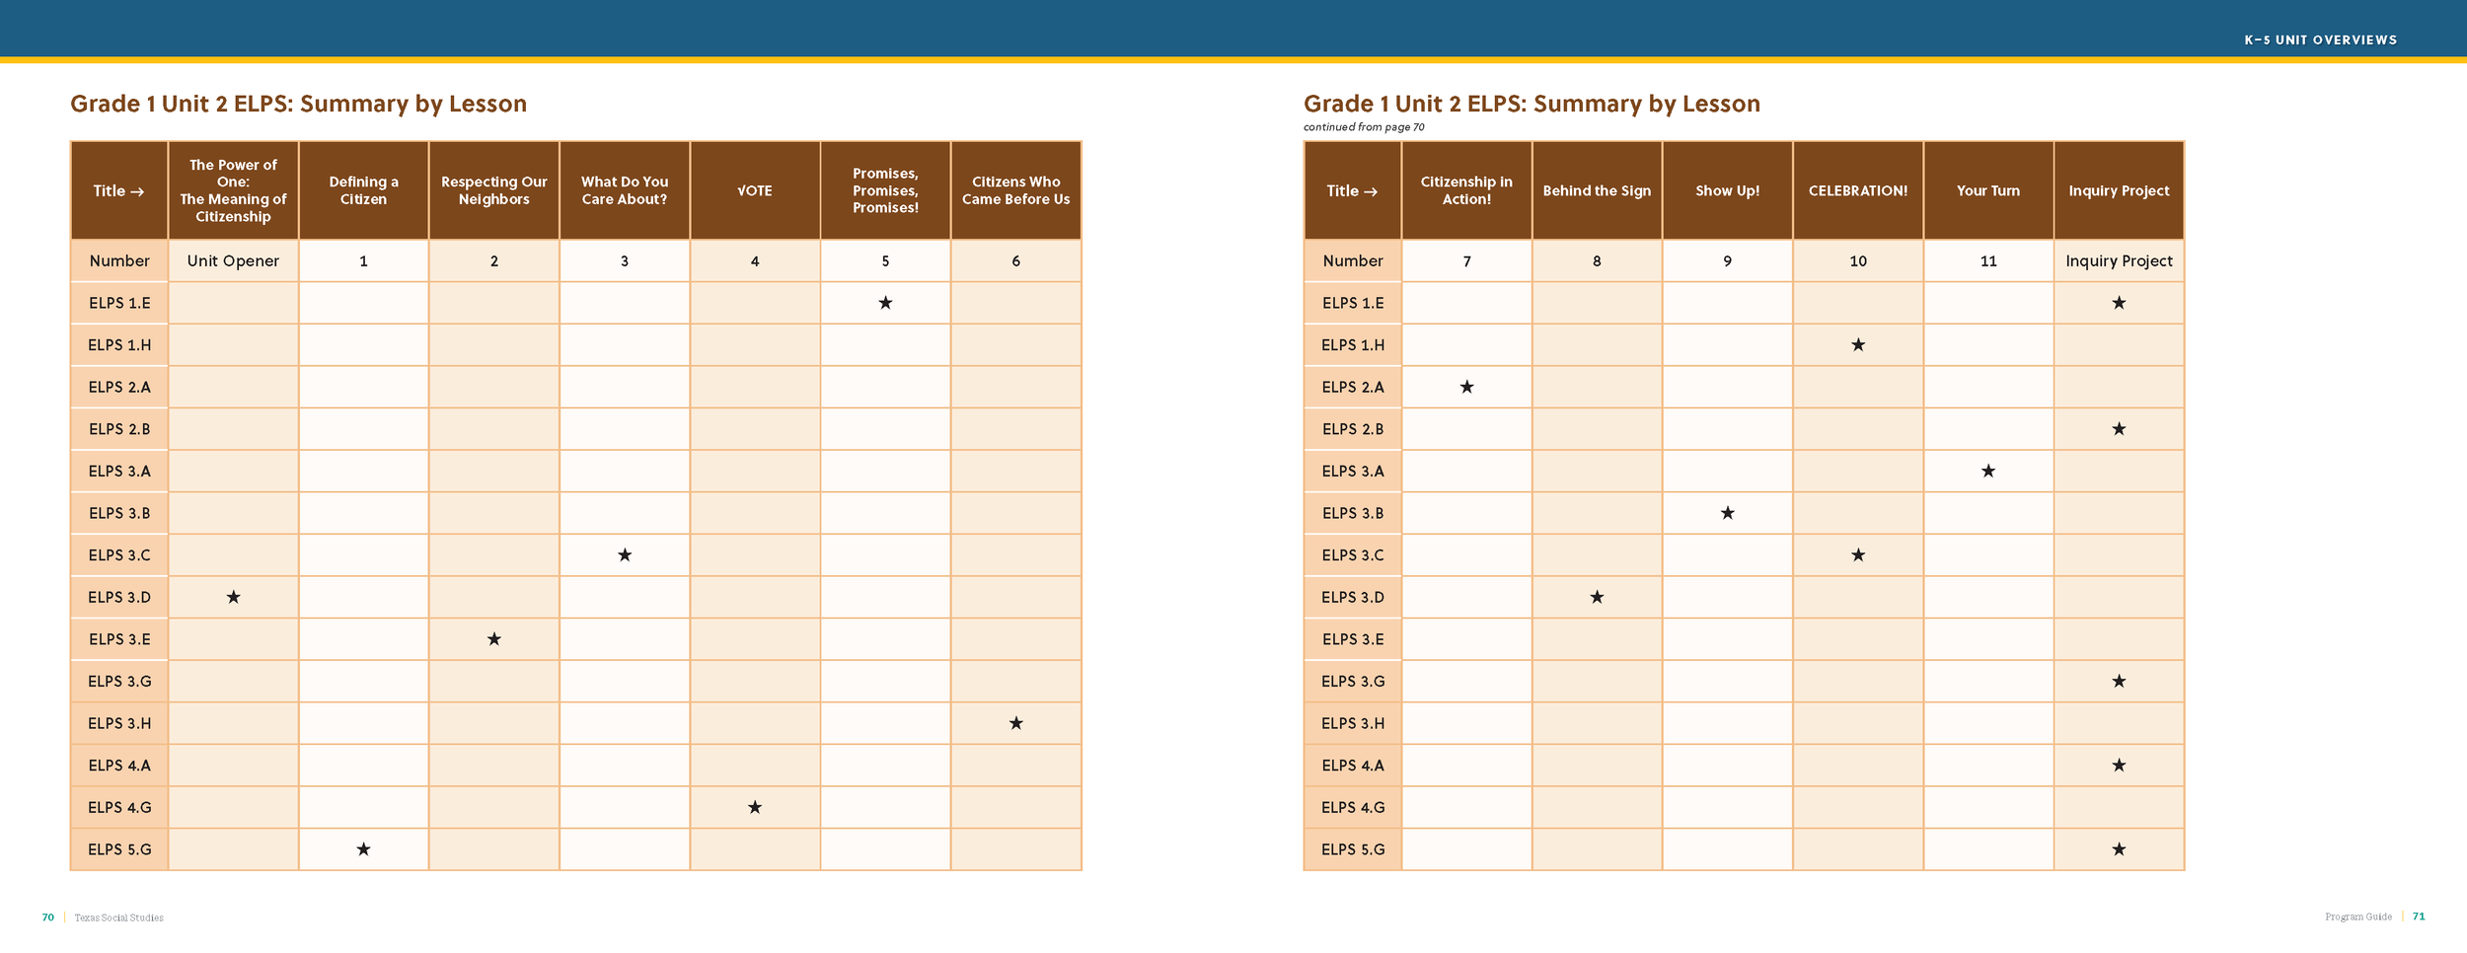
Task: Click the 'continued from page 70' note
Action: (1364, 127)
